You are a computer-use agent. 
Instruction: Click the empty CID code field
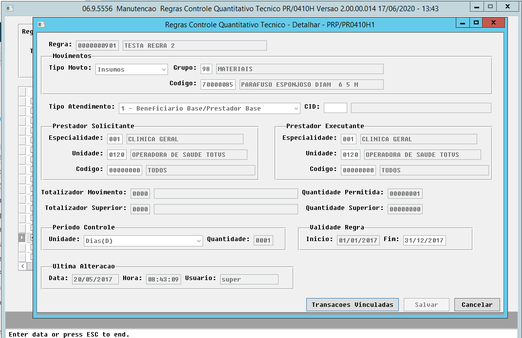pyautogui.click(x=336, y=108)
